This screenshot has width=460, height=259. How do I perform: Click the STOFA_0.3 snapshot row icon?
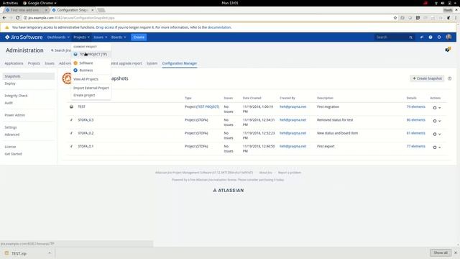click(71, 120)
